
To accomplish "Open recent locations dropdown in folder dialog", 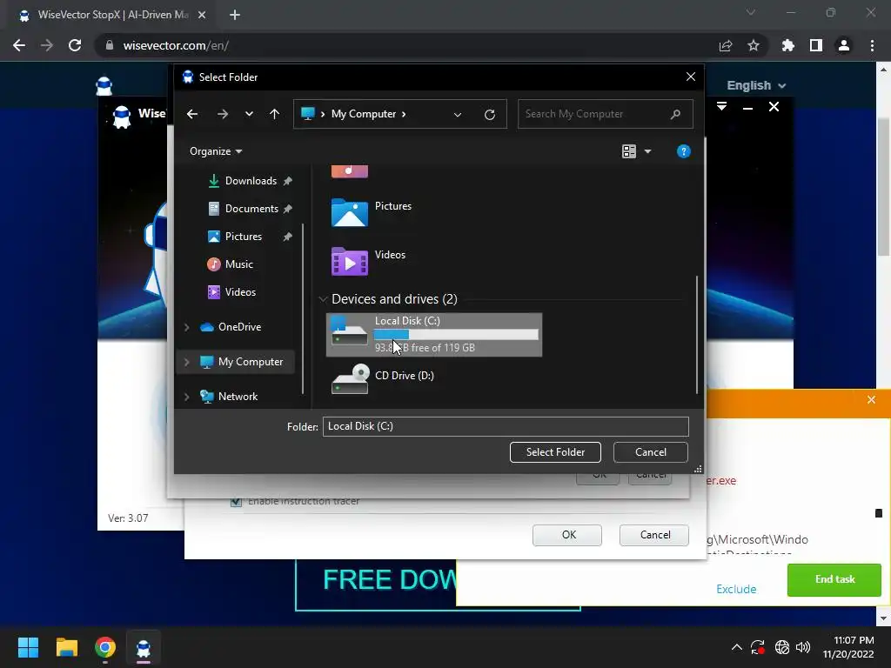I will 249,114.
